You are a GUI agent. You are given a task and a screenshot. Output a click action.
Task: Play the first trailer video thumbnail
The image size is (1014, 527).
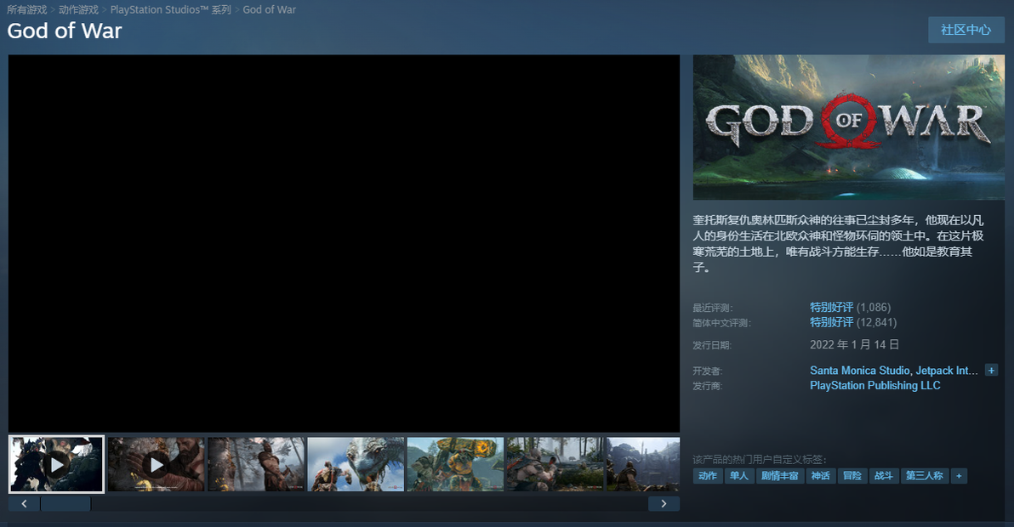(x=56, y=464)
